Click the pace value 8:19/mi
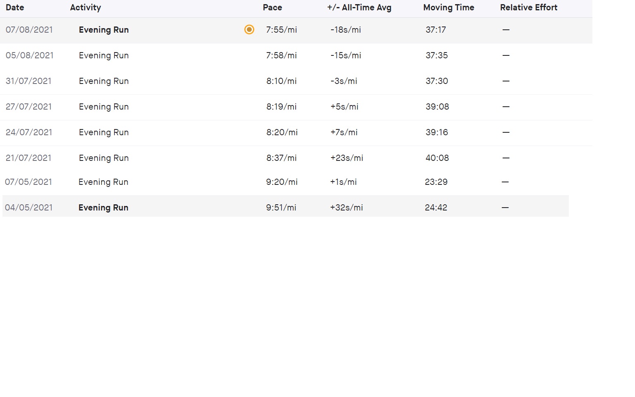Screen dimensions: 635x397 282,107
